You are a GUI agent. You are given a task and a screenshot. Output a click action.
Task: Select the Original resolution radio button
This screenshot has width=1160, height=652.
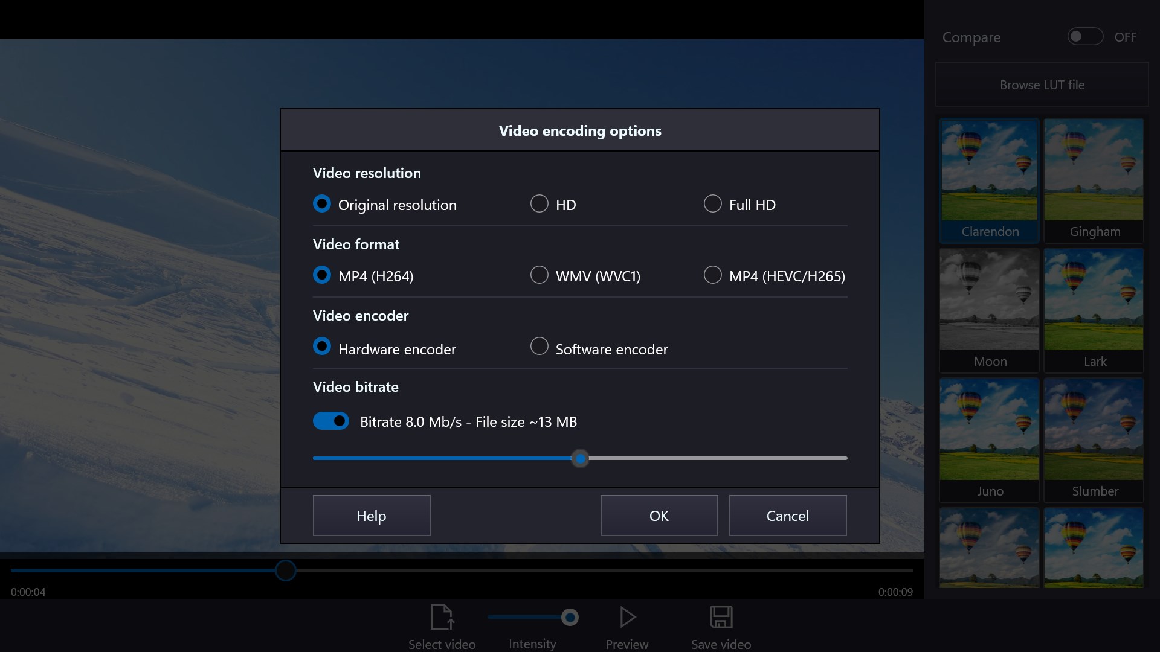coord(322,204)
